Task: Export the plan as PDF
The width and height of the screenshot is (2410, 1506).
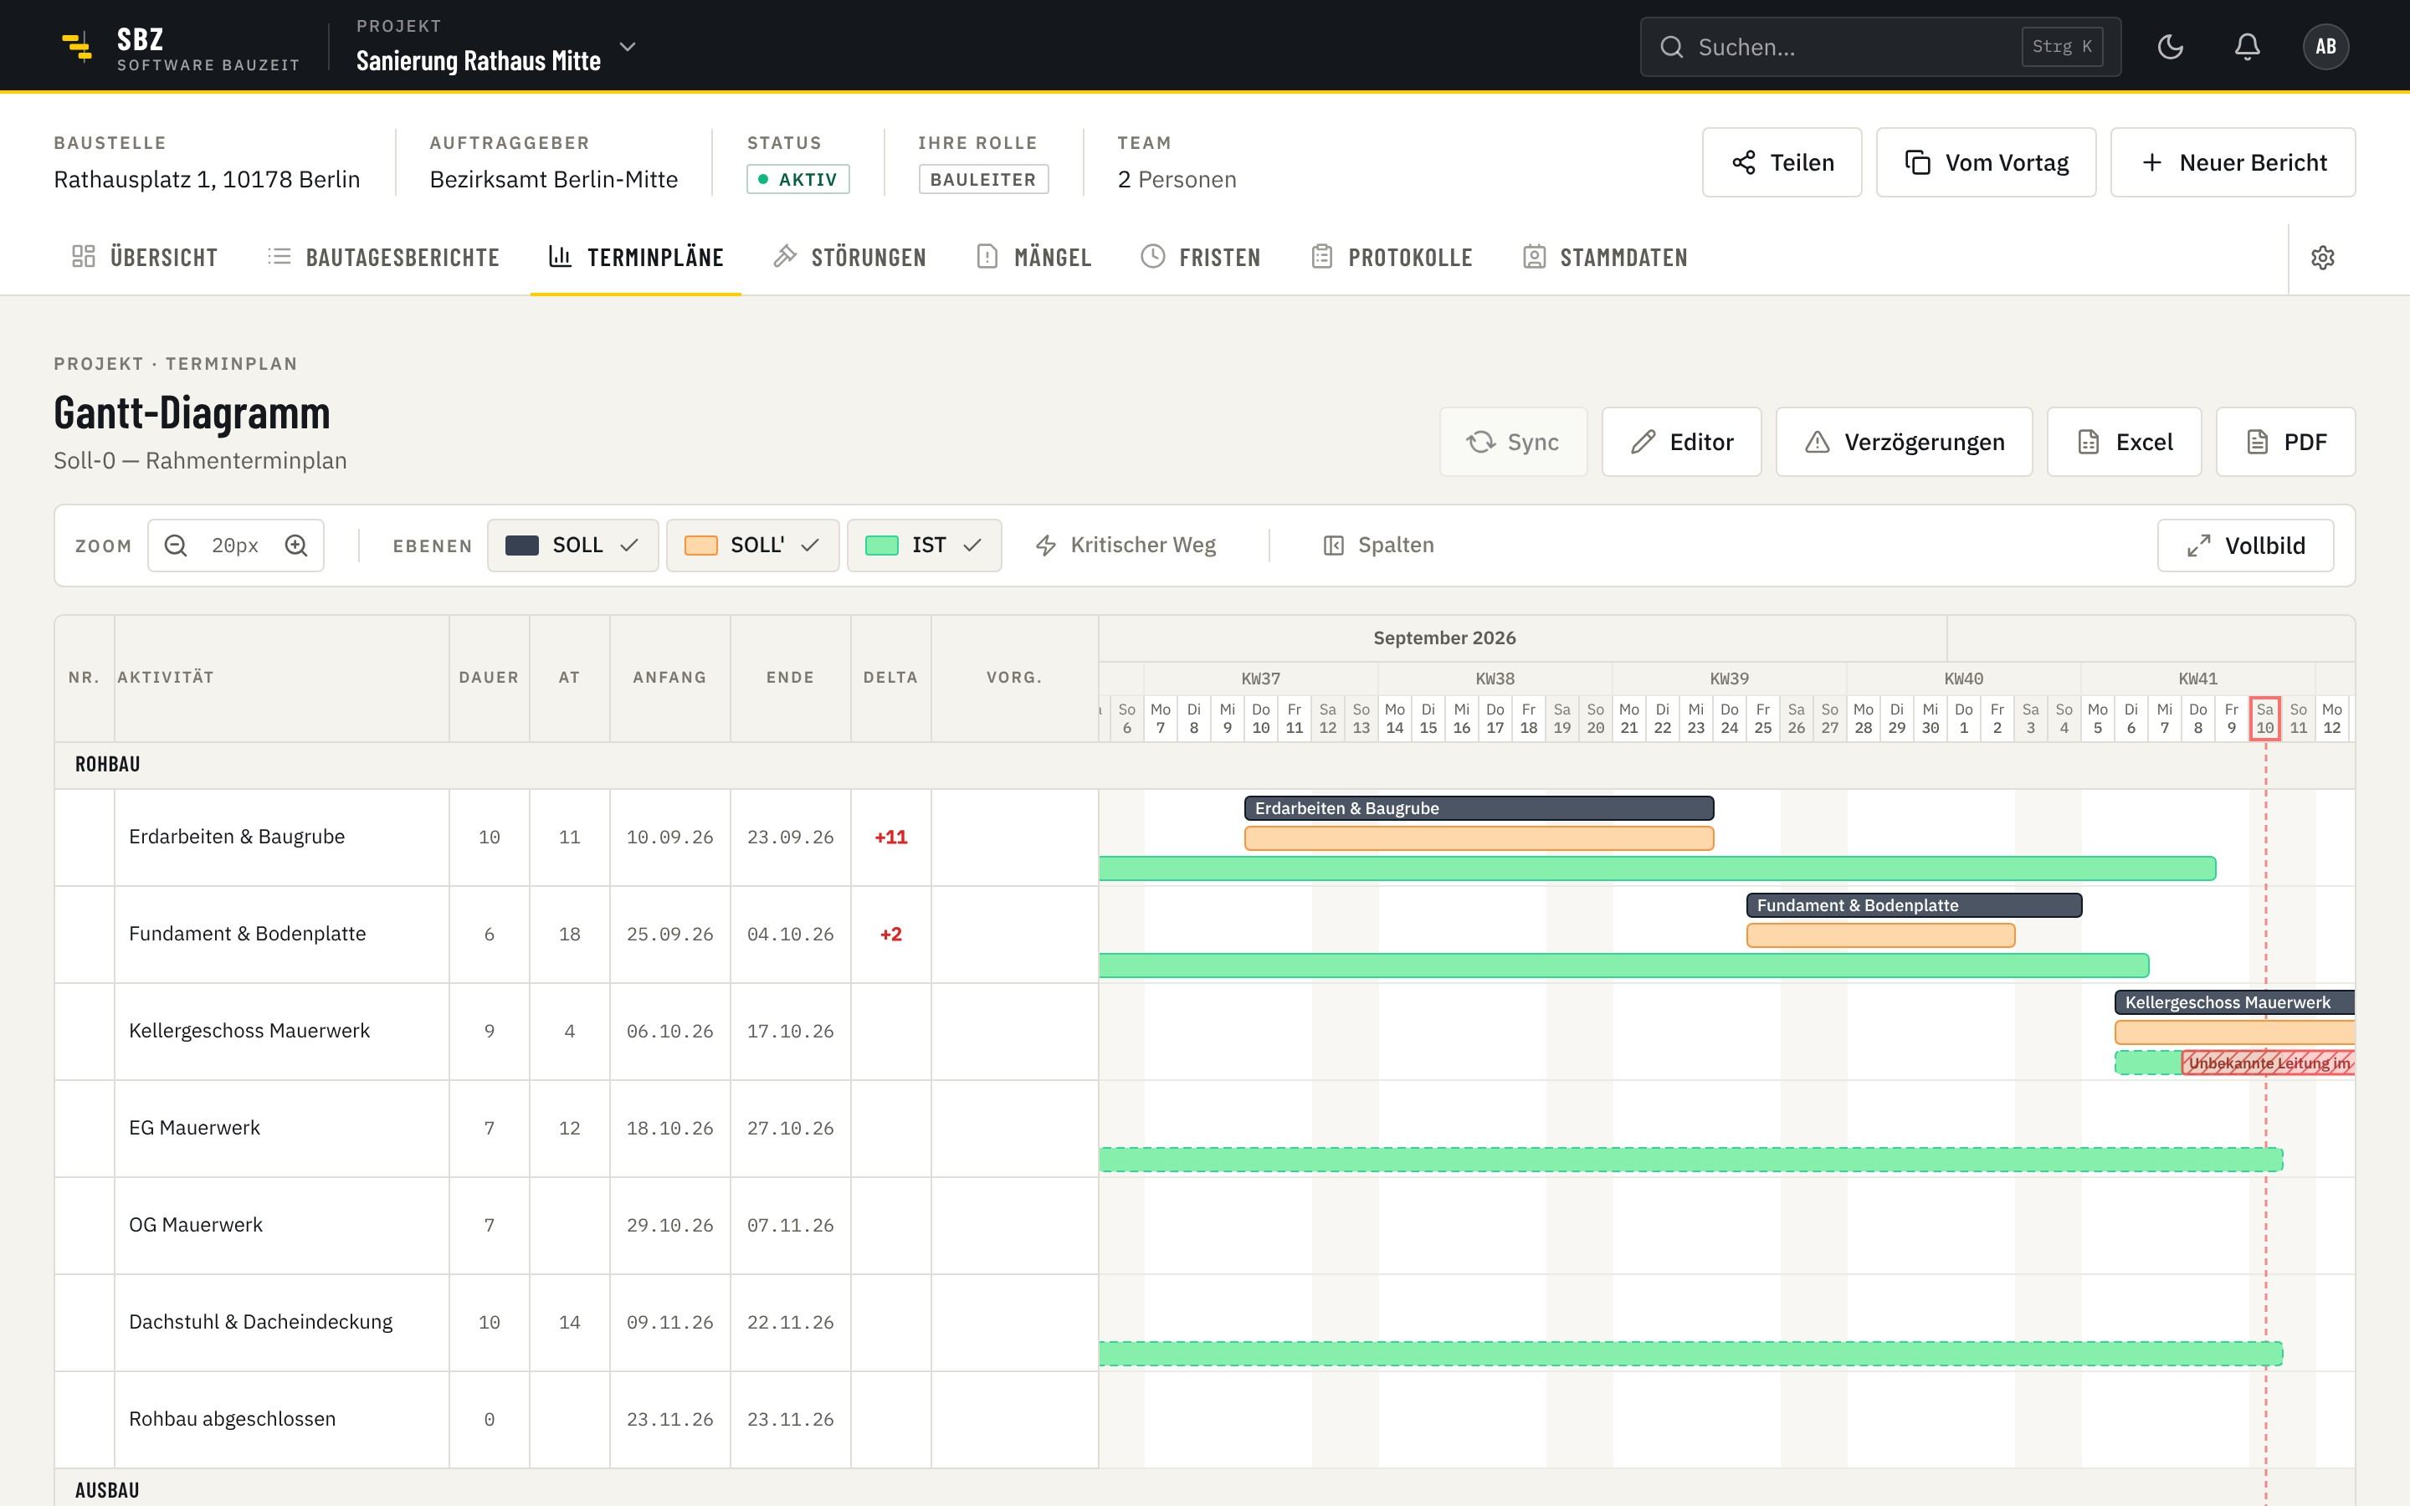Action: click(2285, 441)
